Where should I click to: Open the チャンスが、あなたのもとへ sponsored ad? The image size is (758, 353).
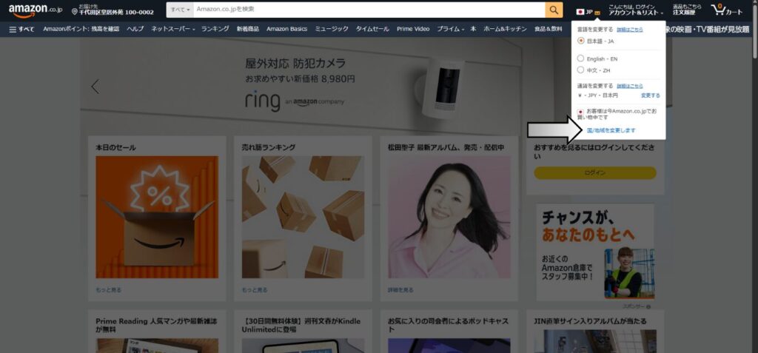click(x=595, y=252)
